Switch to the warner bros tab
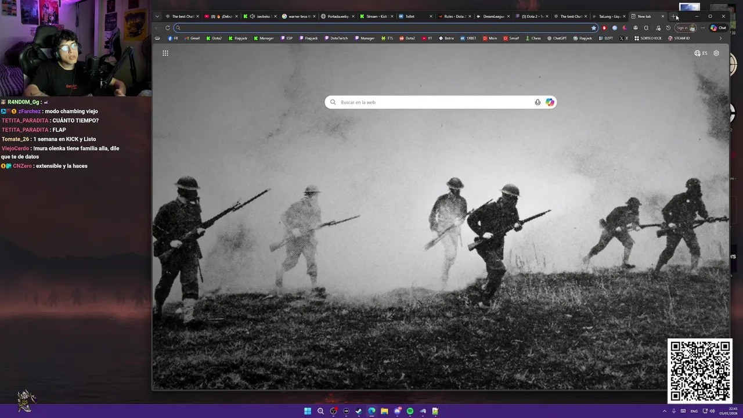The image size is (743, 418). (x=299, y=16)
